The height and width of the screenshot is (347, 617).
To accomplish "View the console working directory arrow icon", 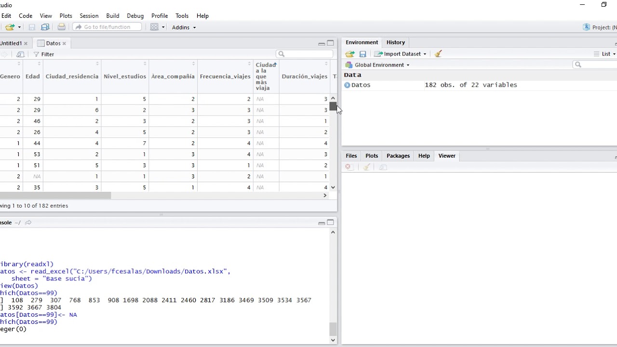I will tap(28, 223).
